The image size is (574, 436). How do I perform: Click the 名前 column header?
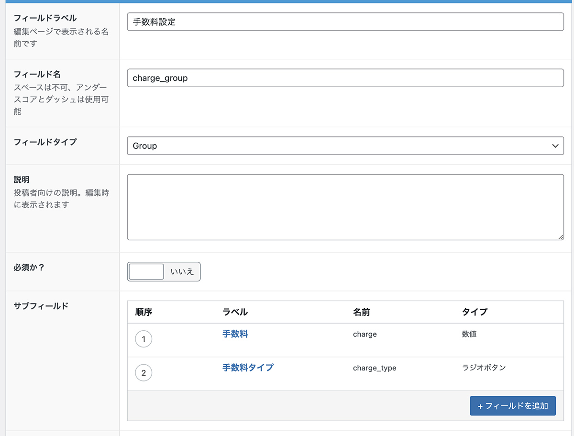click(362, 312)
